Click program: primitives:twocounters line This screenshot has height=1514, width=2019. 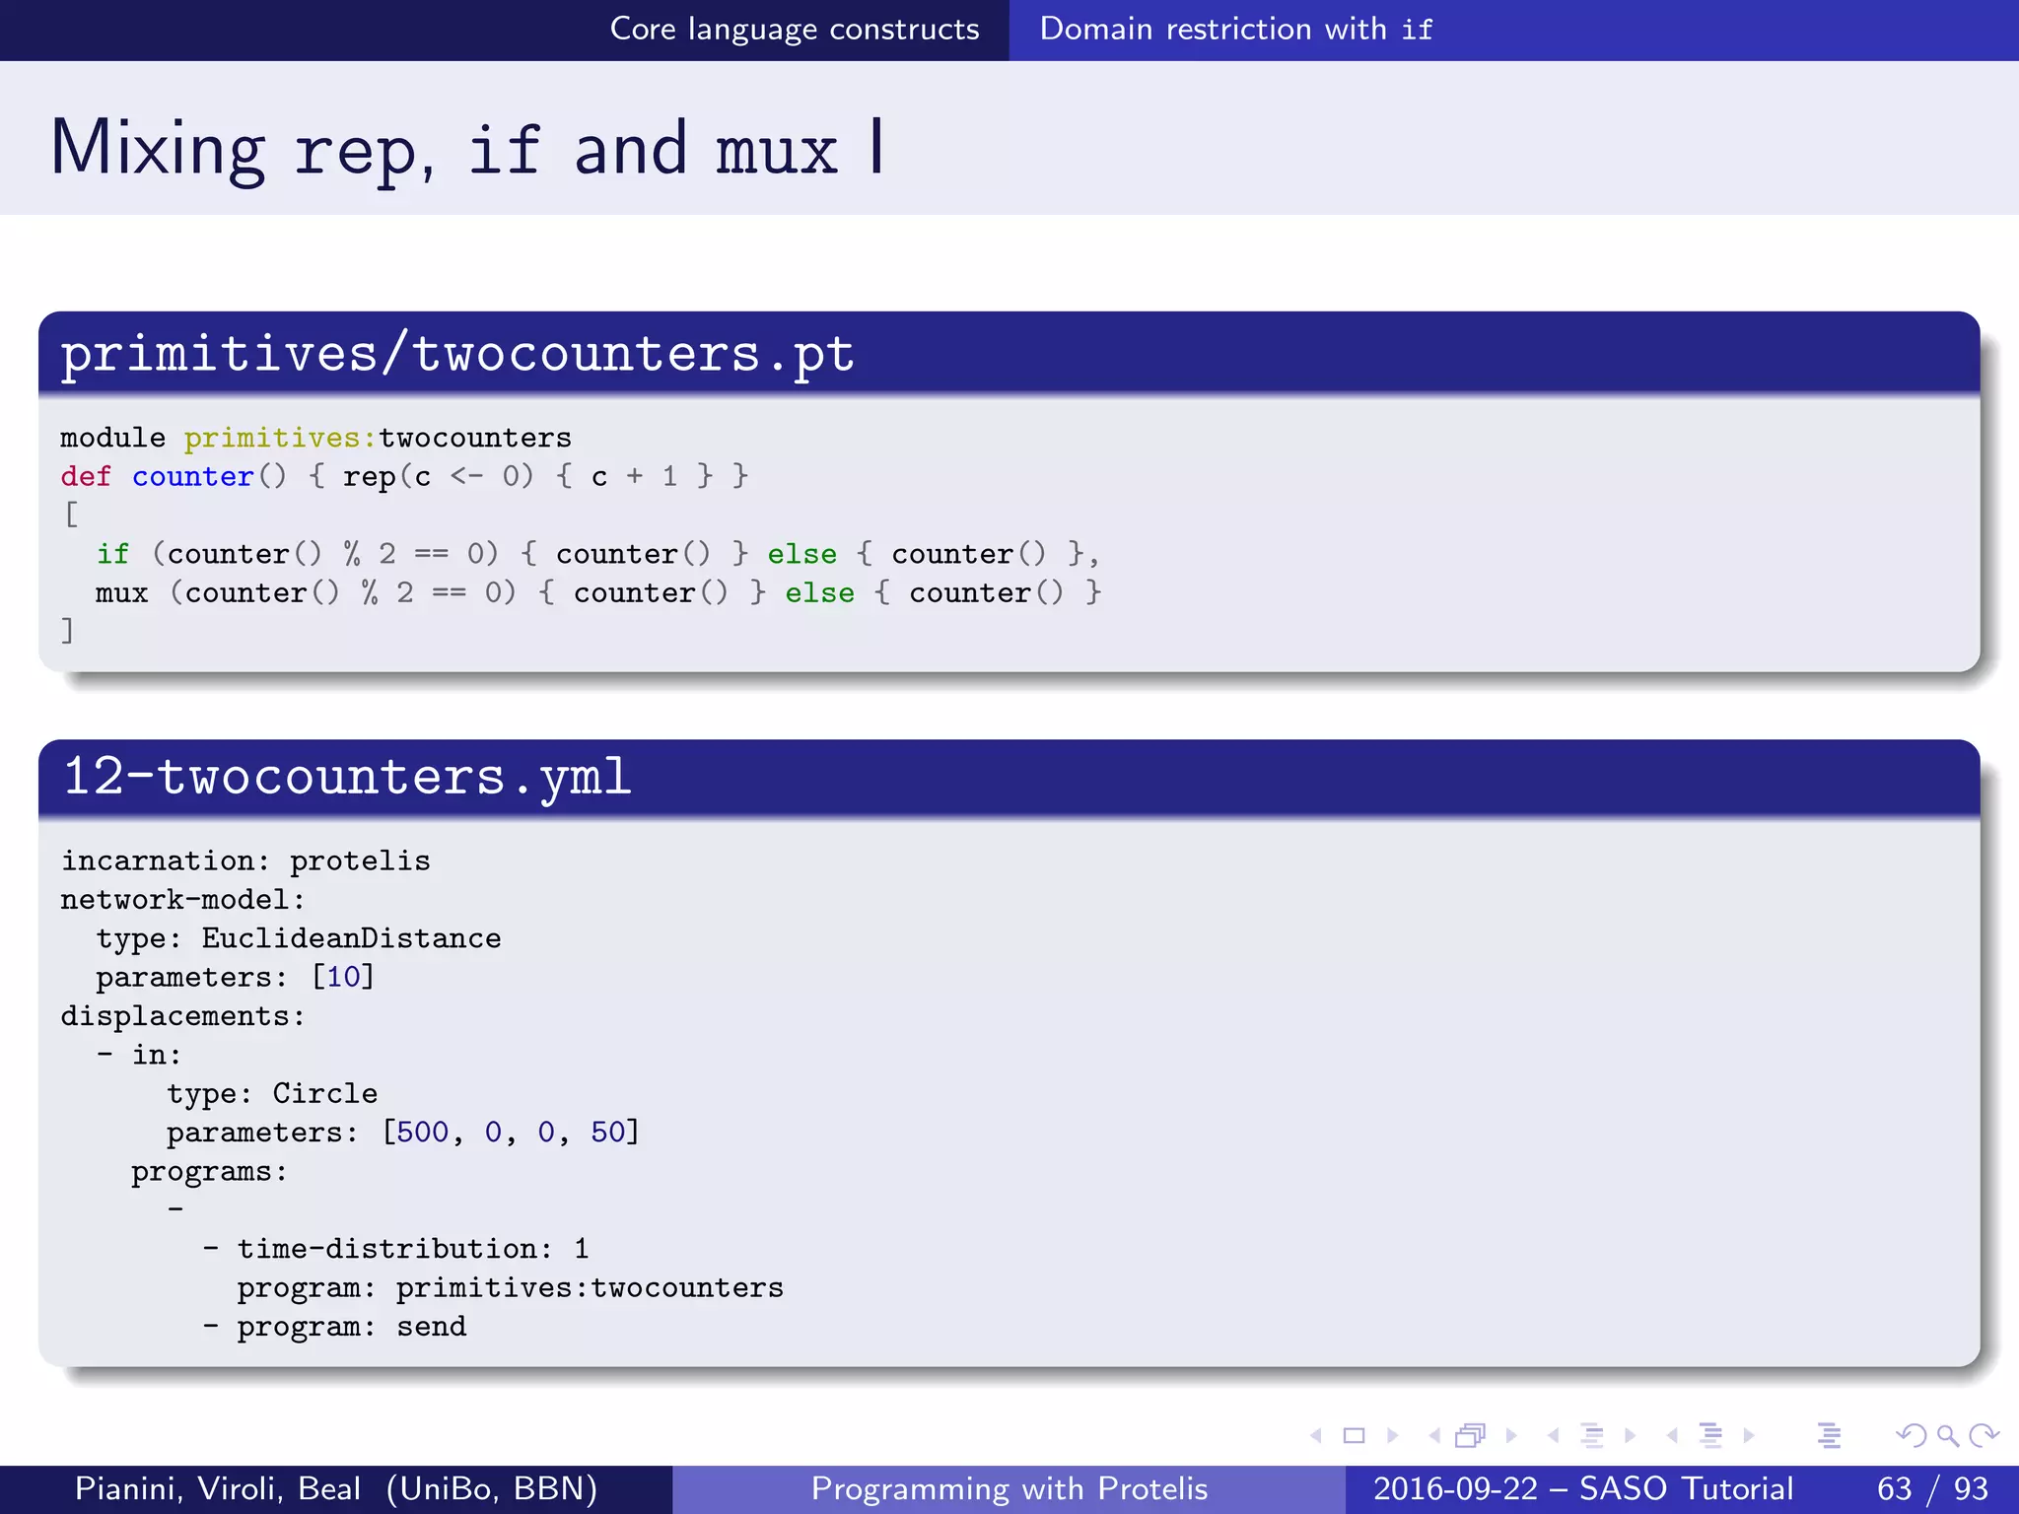pos(511,1288)
